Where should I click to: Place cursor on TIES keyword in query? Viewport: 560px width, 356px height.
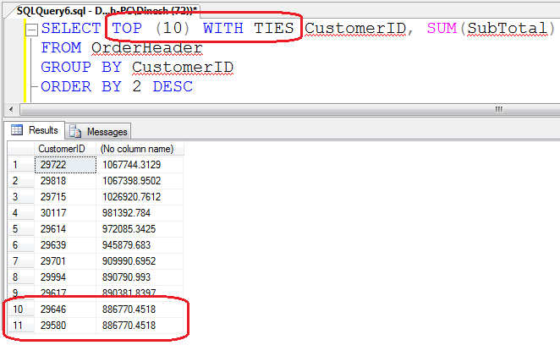click(273, 28)
